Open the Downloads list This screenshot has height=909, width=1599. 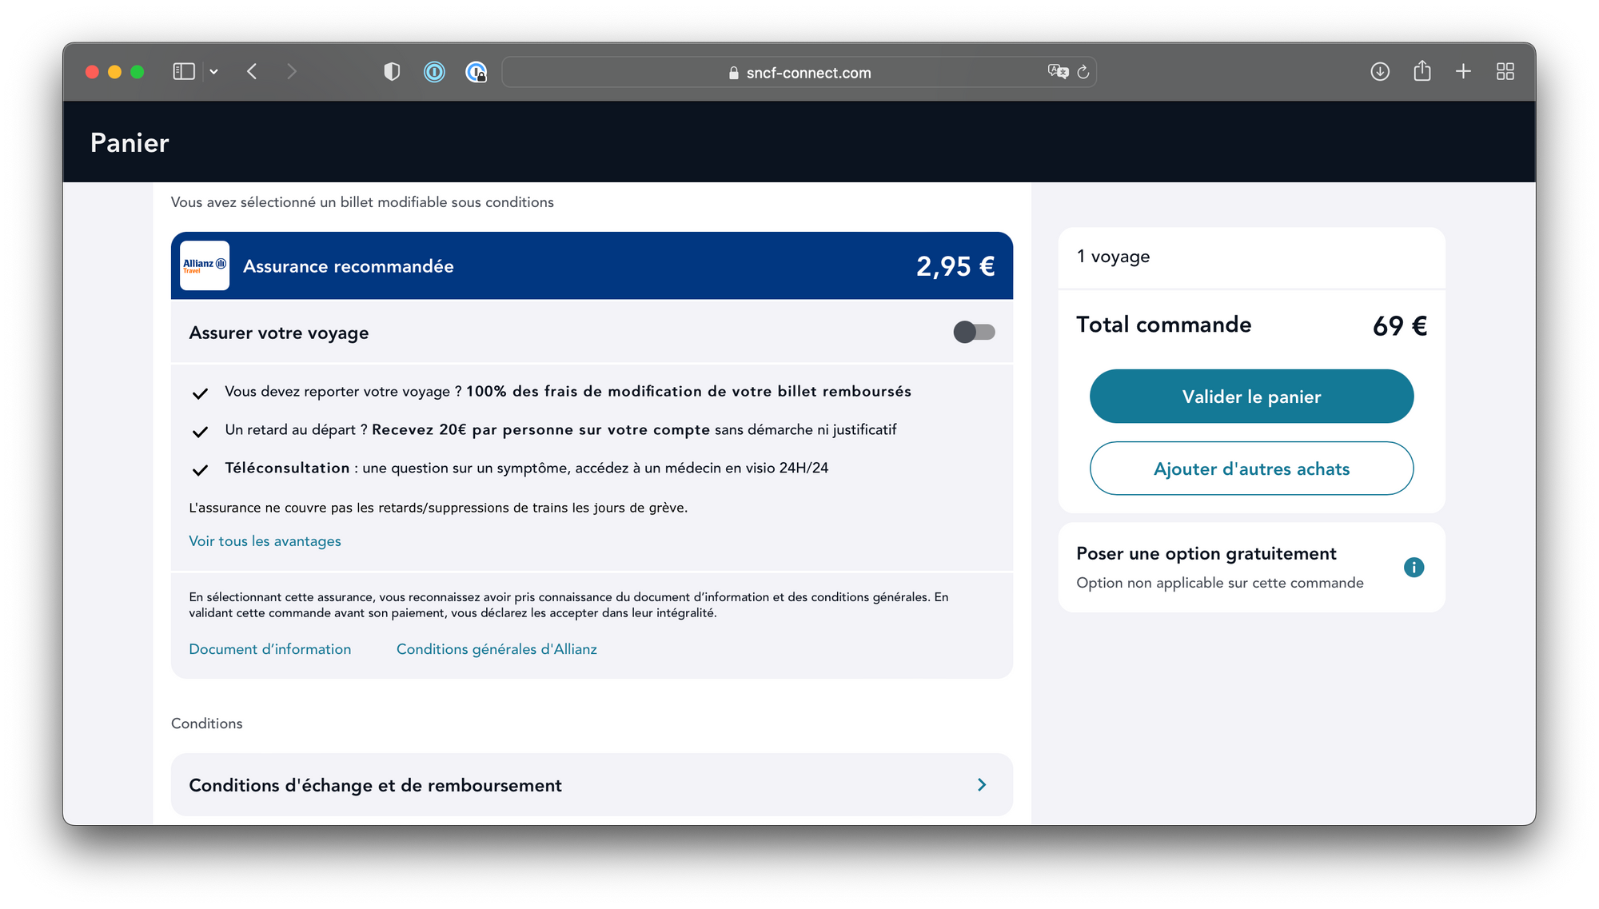tap(1380, 71)
